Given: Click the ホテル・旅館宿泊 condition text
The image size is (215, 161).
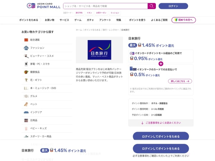Looking at the screenshot, I should (159, 103).
